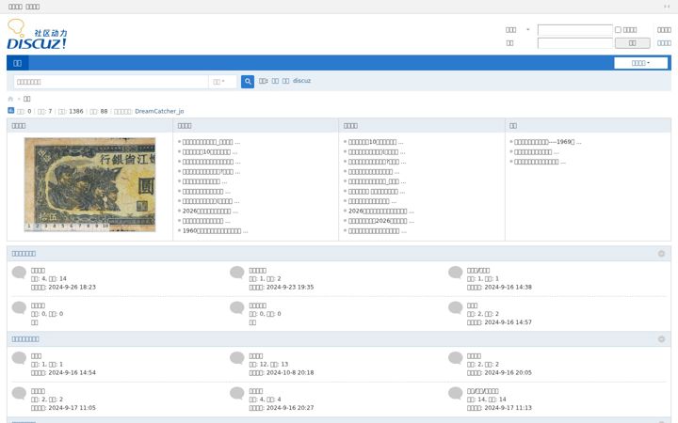Click the forum bubble icon dated 2024-10-8 20:18

[x=237, y=358]
